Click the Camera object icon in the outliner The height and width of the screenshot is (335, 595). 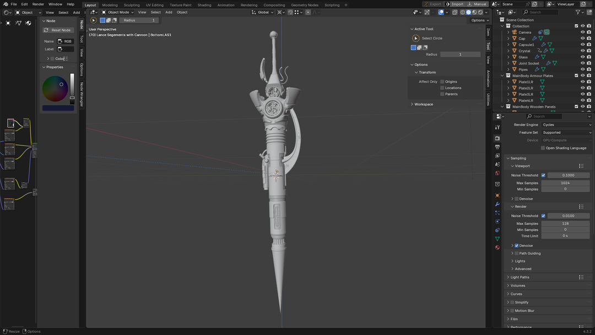(x=515, y=32)
